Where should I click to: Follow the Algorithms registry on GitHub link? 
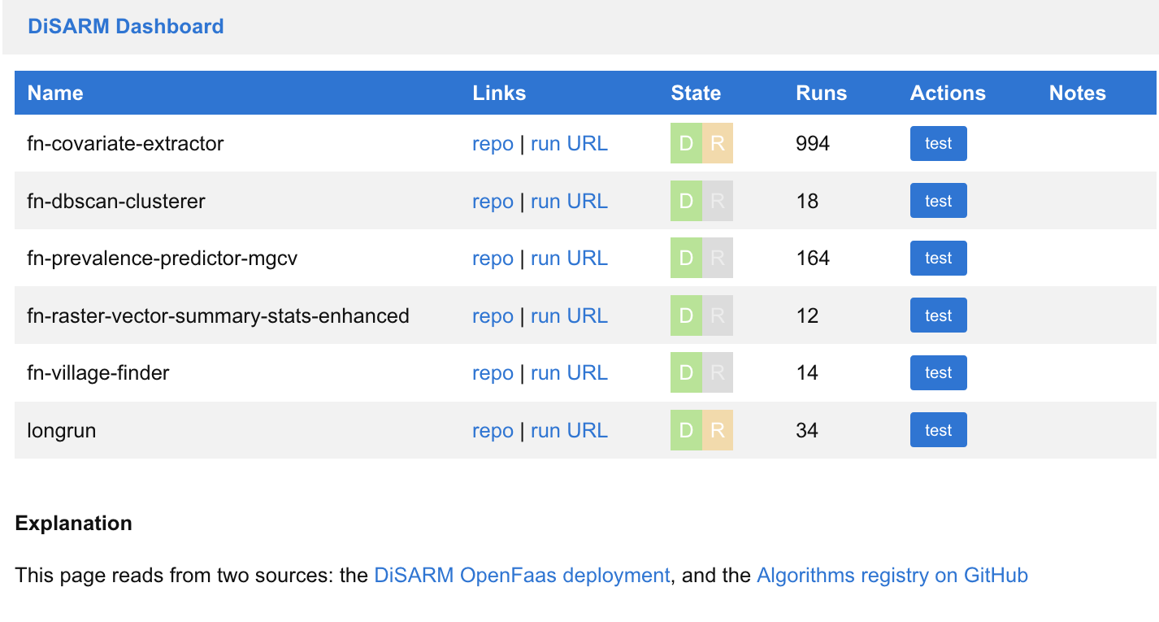coord(892,576)
